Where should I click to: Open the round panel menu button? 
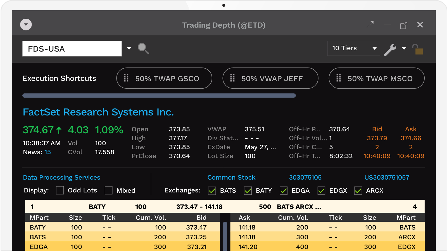coord(26,25)
